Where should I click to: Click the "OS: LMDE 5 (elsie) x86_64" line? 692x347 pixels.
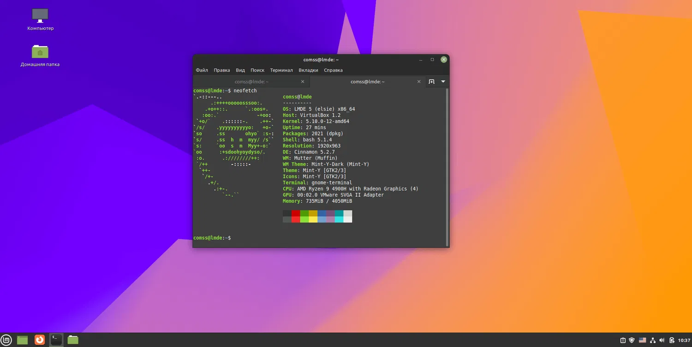click(319, 109)
